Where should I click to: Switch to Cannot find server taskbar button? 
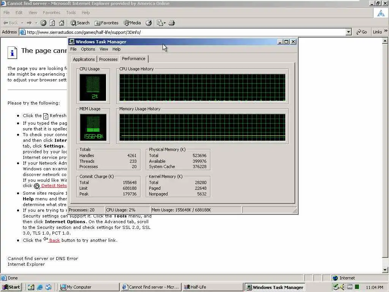(151, 287)
